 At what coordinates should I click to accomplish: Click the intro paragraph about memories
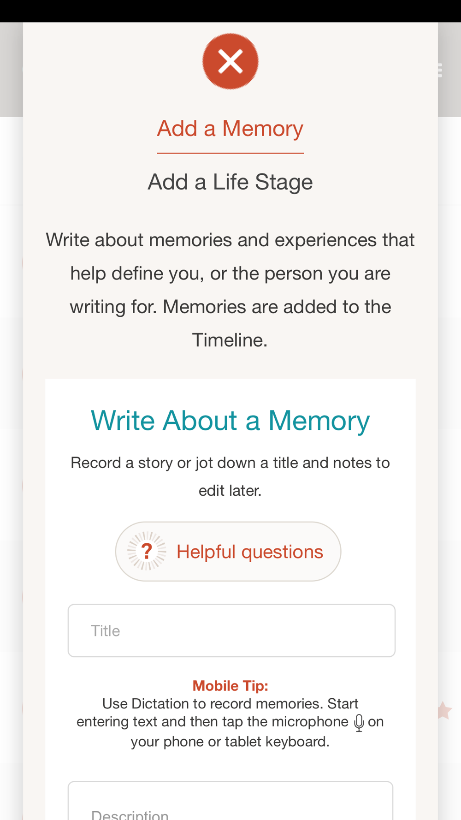[x=230, y=290]
